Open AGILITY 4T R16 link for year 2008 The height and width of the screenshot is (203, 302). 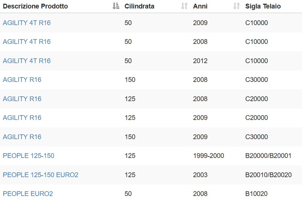27,42
